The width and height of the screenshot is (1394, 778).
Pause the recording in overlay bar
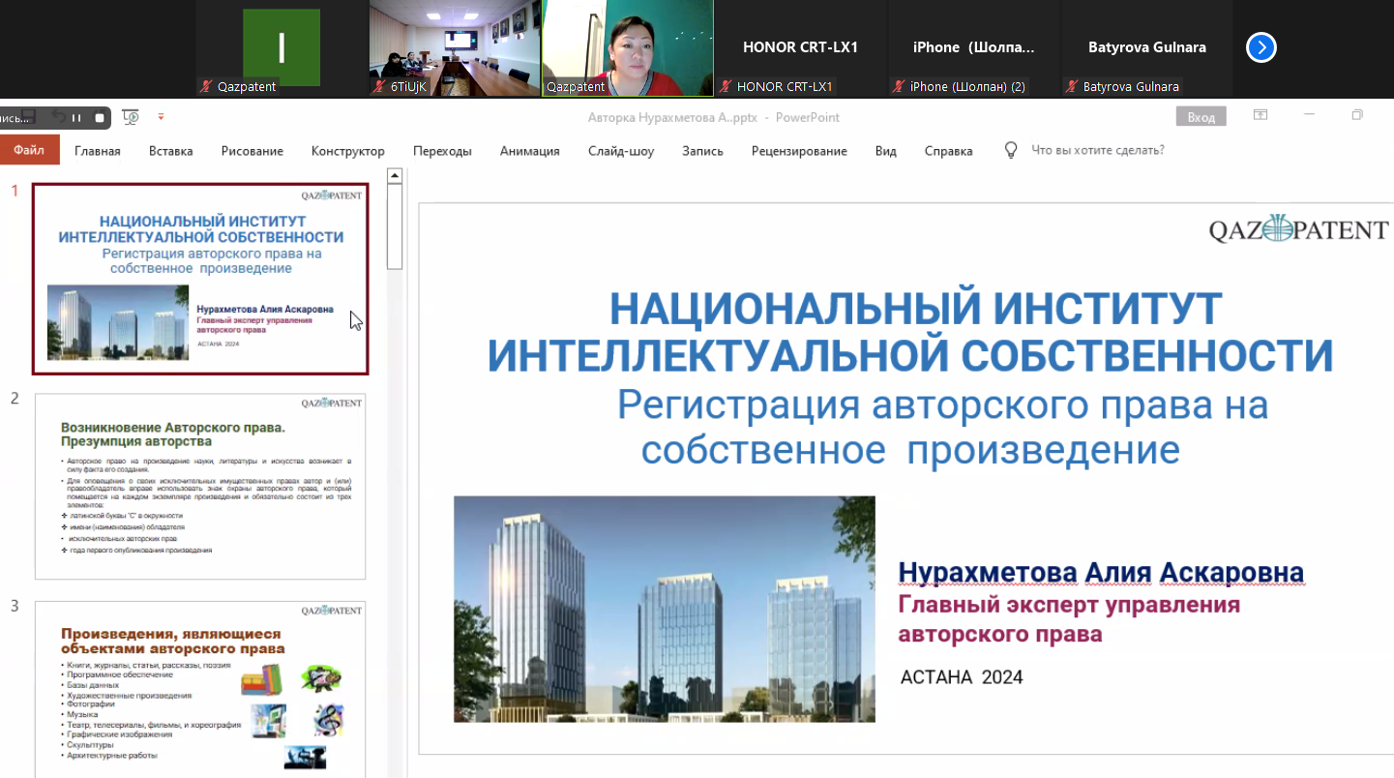(77, 118)
